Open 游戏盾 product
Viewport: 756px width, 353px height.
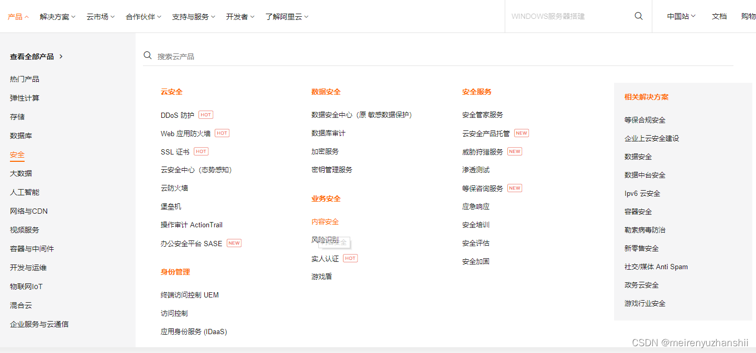point(321,277)
